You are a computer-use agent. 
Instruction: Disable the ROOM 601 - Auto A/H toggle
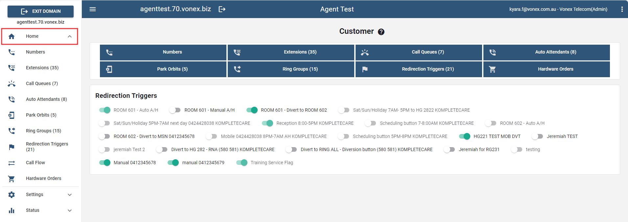(x=105, y=110)
